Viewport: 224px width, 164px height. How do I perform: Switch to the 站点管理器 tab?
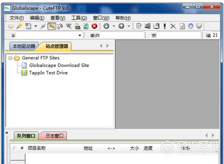[x=57, y=46]
